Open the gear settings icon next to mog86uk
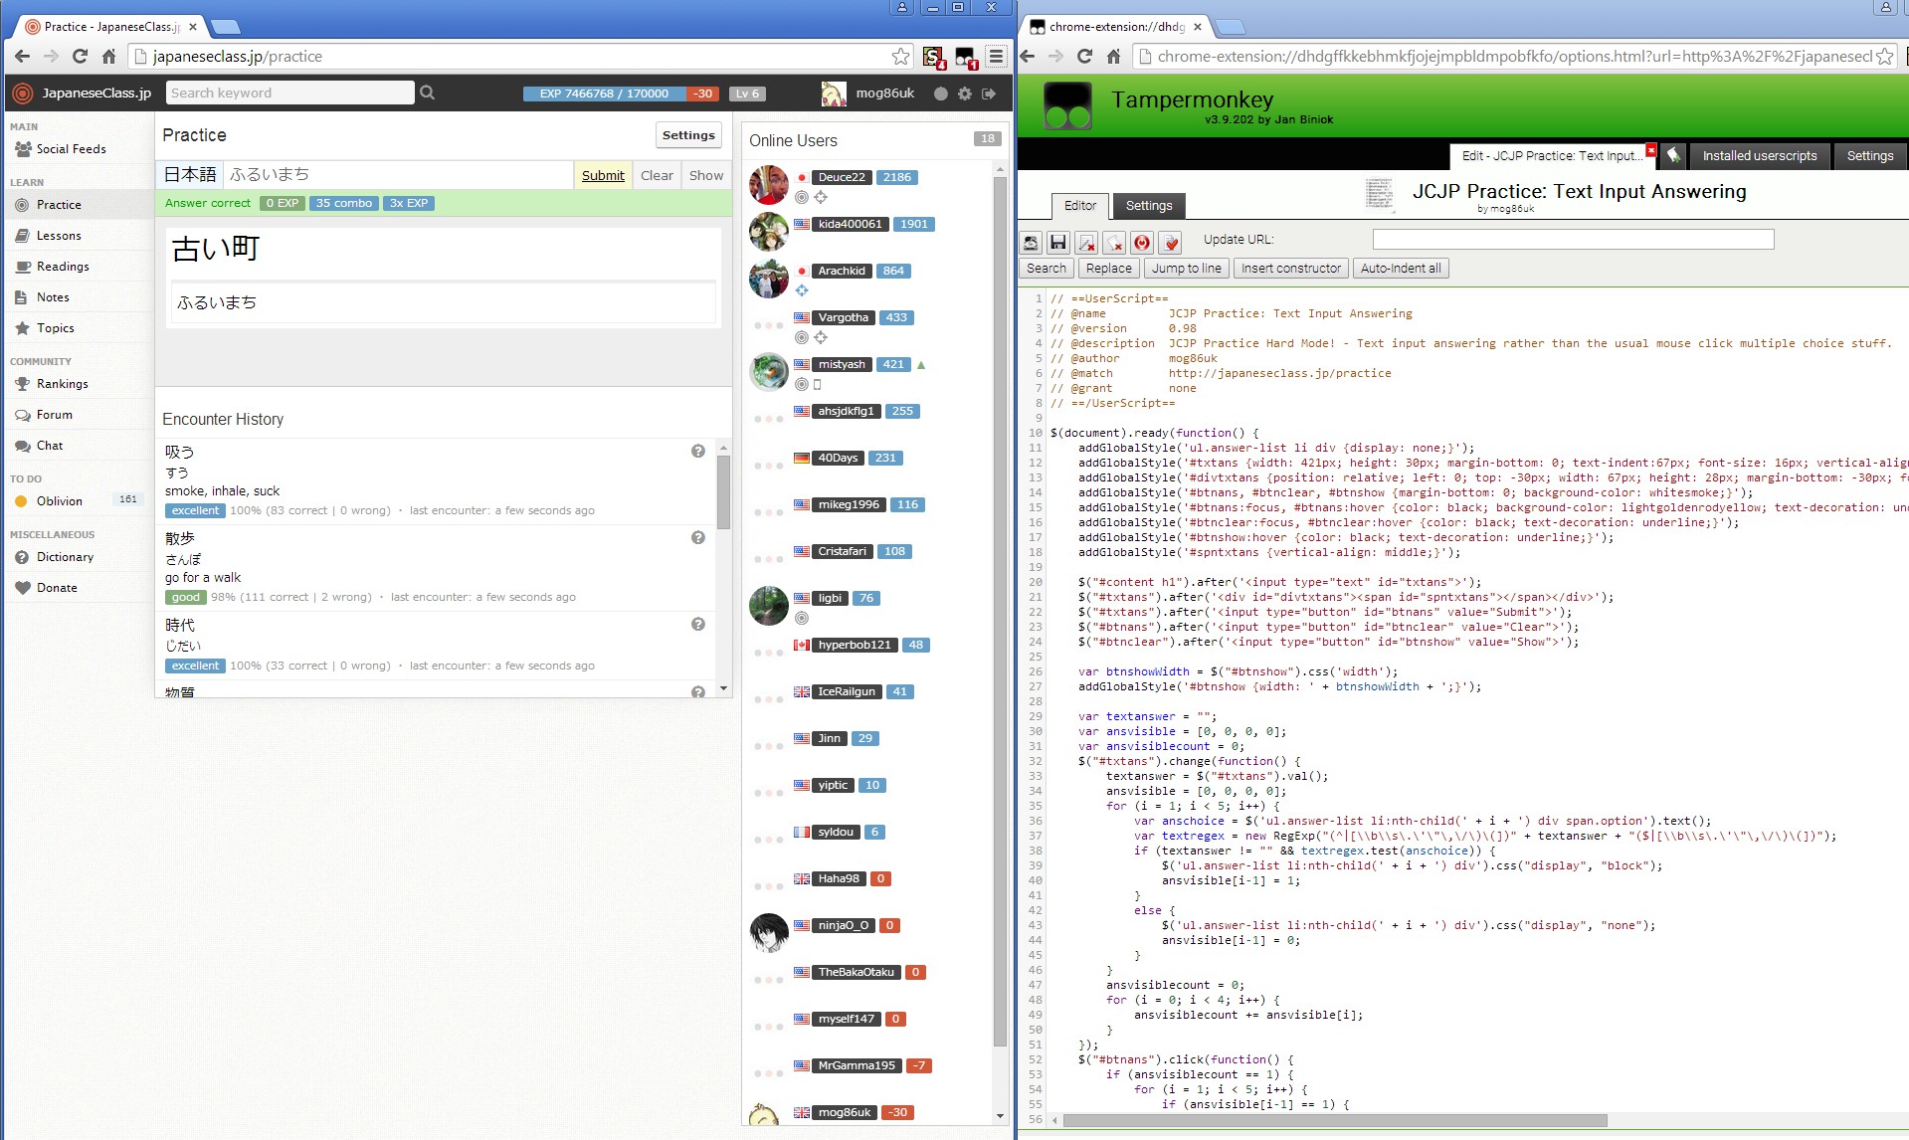The height and width of the screenshot is (1140, 1909). click(964, 94)
